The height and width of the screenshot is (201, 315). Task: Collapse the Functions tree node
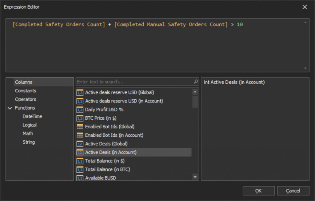point(10,108)
